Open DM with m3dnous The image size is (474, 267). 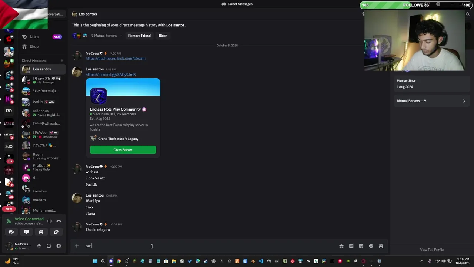tap(43, 113)
